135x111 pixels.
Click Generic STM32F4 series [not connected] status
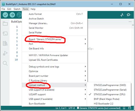(99, 108)
